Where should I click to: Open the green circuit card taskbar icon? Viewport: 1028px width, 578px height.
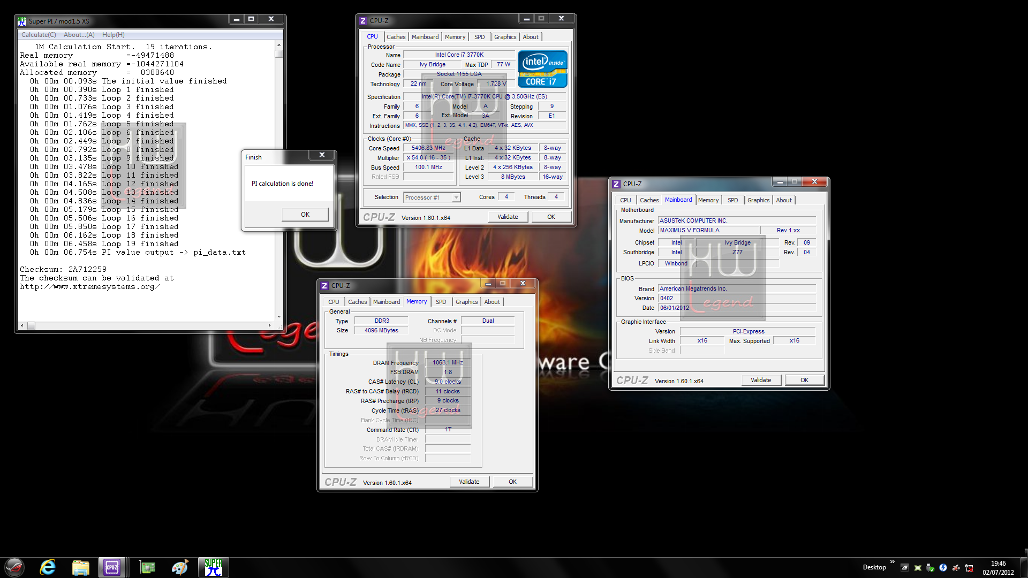[x=147, y=567]
